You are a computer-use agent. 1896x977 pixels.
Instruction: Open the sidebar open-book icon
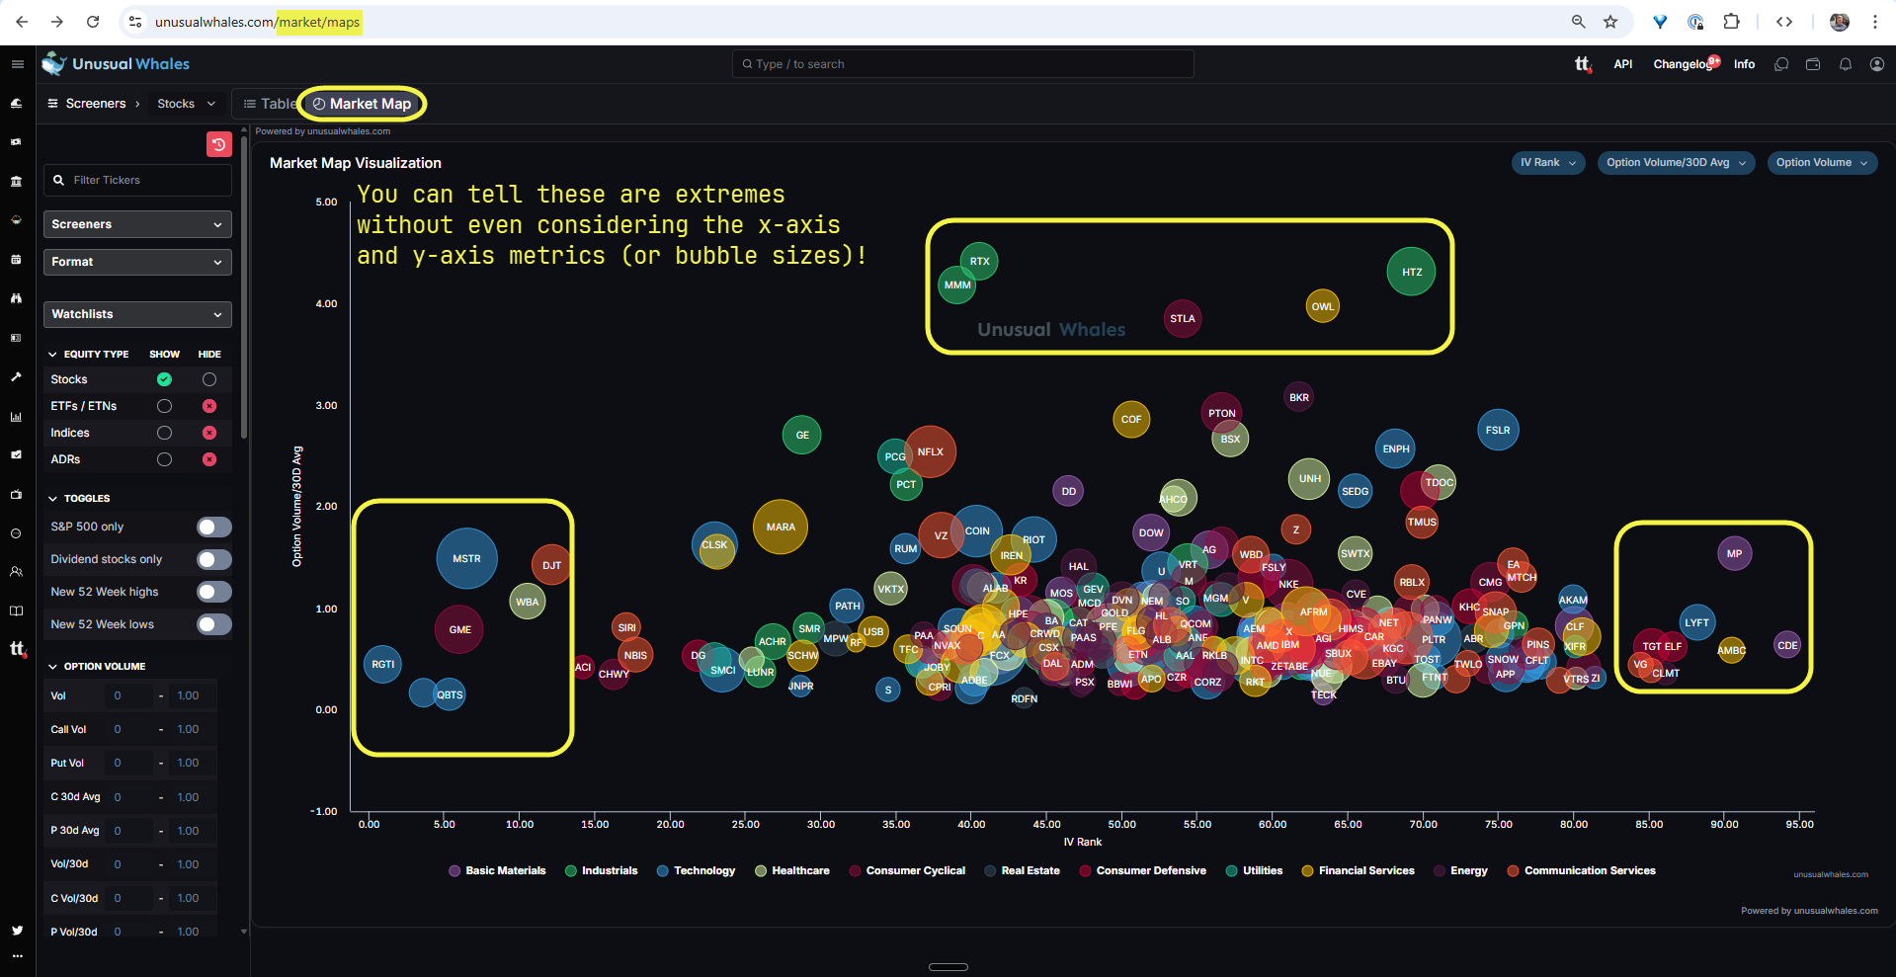(x=16, y=611)
